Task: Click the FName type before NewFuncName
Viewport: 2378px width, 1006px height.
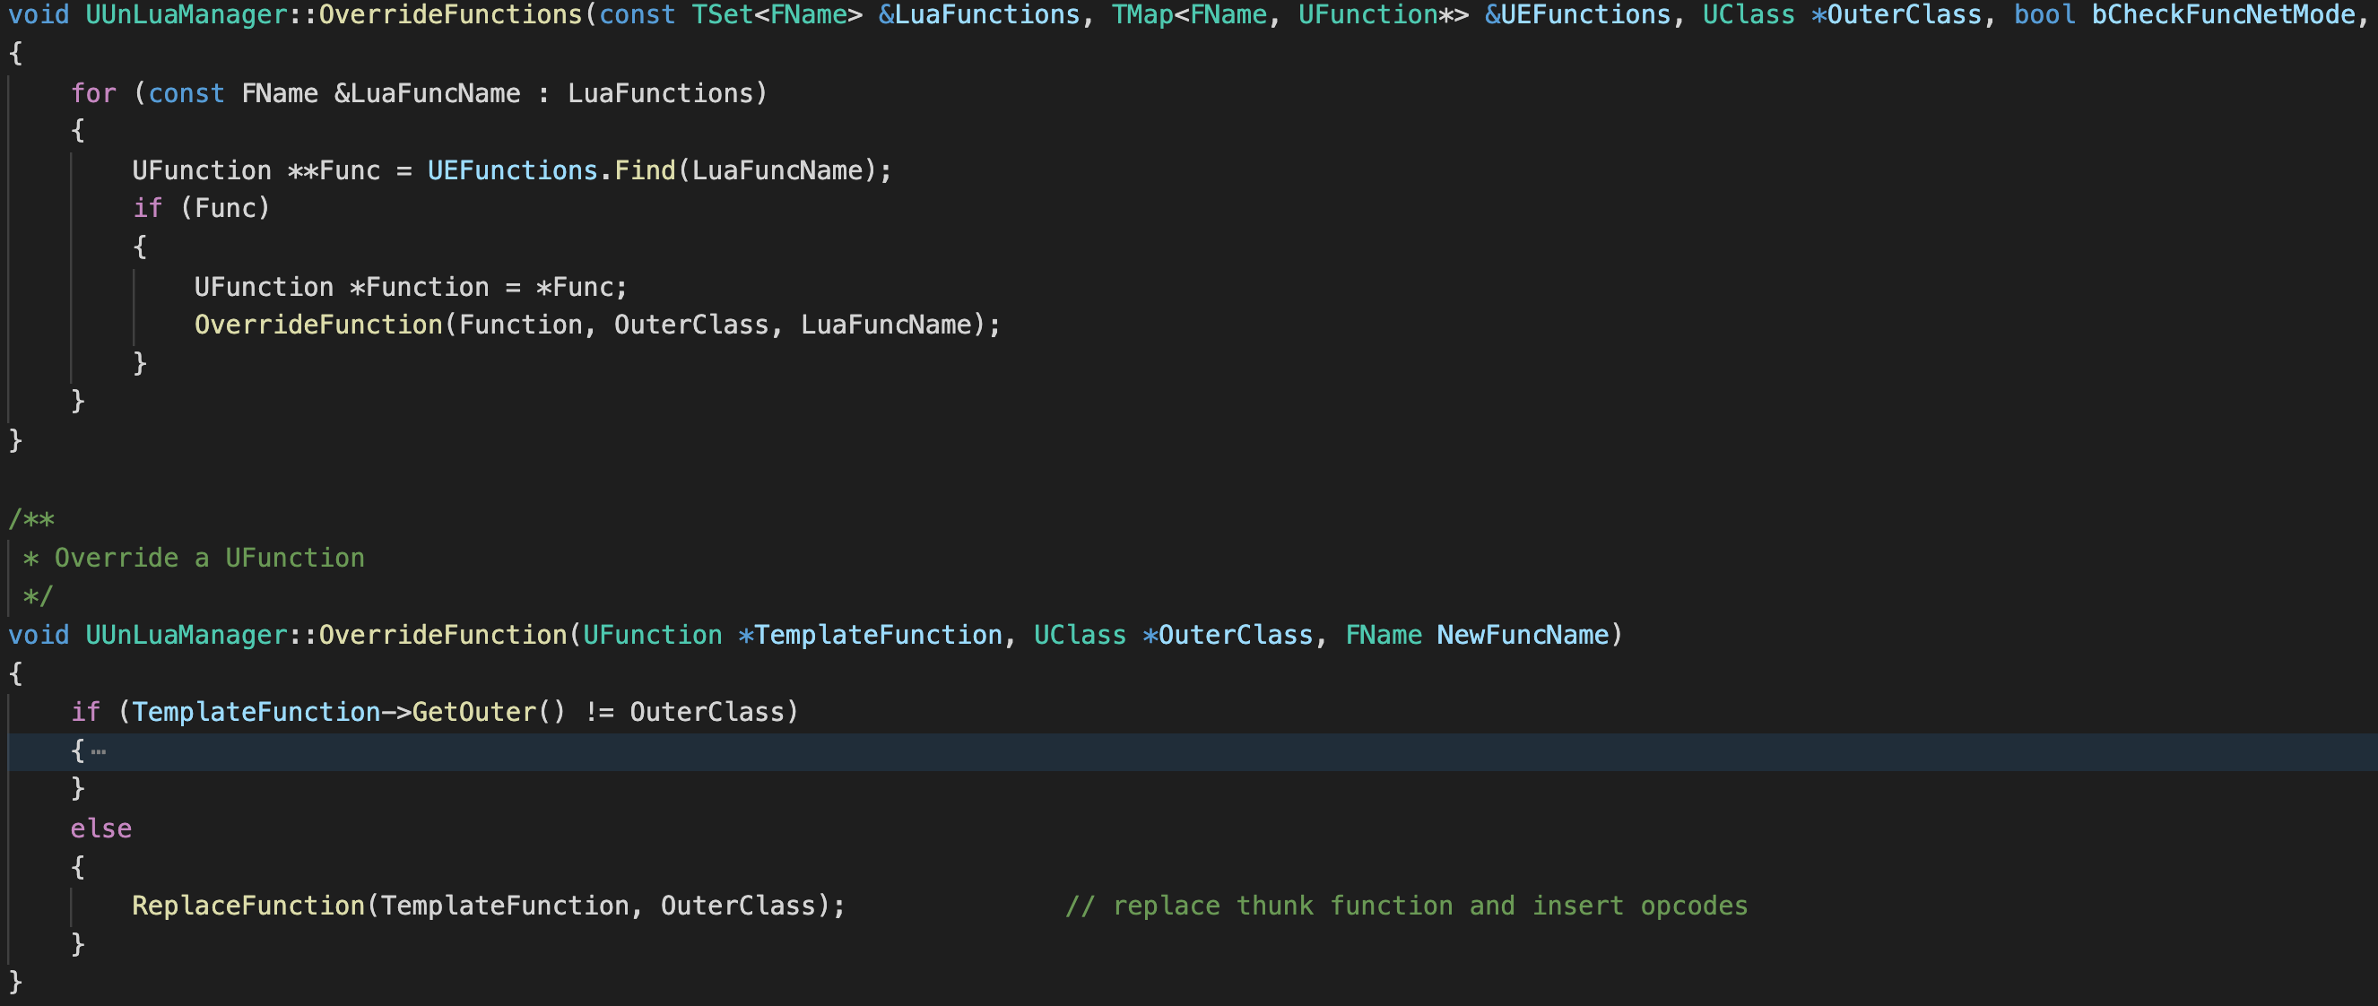Action: coord(1383,635)
